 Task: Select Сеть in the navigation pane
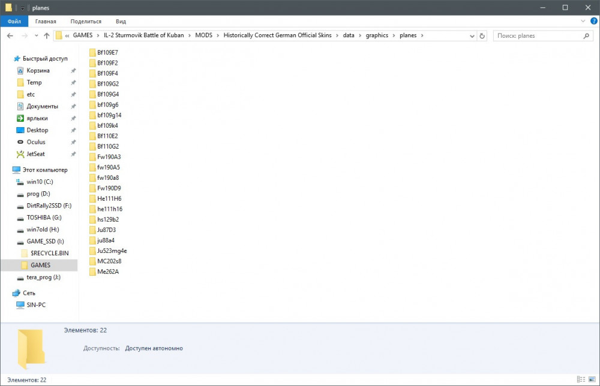[29, 292]
